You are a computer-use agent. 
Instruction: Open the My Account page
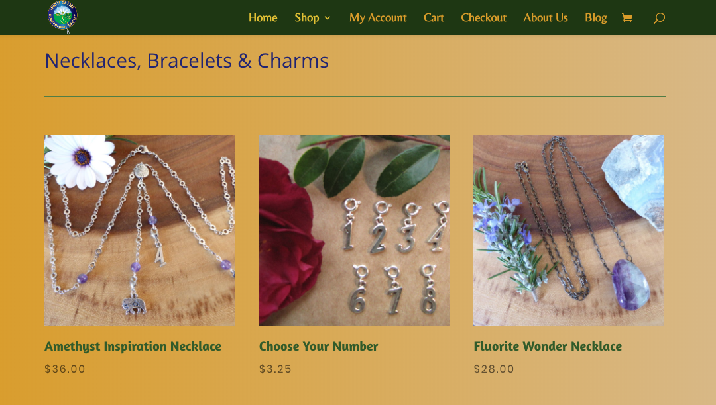coord(378,17)
